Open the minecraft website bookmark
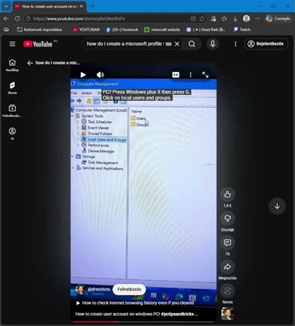This screenshot has height=326, width=295. click(162, 29)
